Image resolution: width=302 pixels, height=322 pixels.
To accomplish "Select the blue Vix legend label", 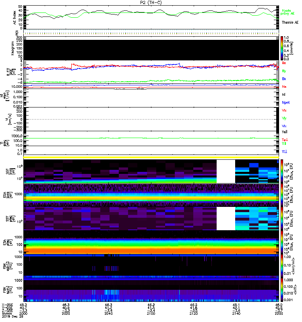I will [284, 126].
